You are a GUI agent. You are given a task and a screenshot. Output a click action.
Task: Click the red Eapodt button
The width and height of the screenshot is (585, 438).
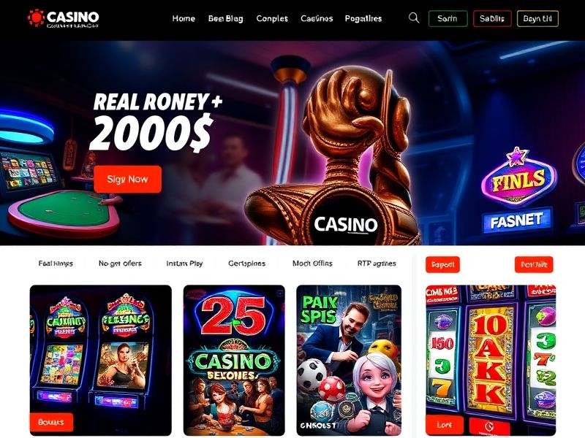442,264
